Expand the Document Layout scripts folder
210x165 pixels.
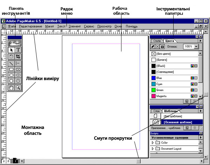153,148
